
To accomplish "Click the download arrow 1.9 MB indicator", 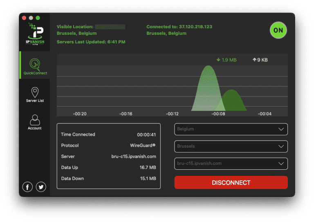I will pos(227,60).
